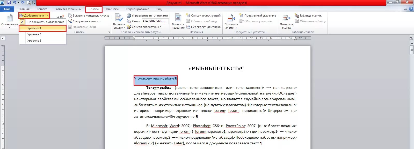The image size is (414, 149).
Task: Click the vertical scrollbar up arrow
Action: click(x=412, y=43)
